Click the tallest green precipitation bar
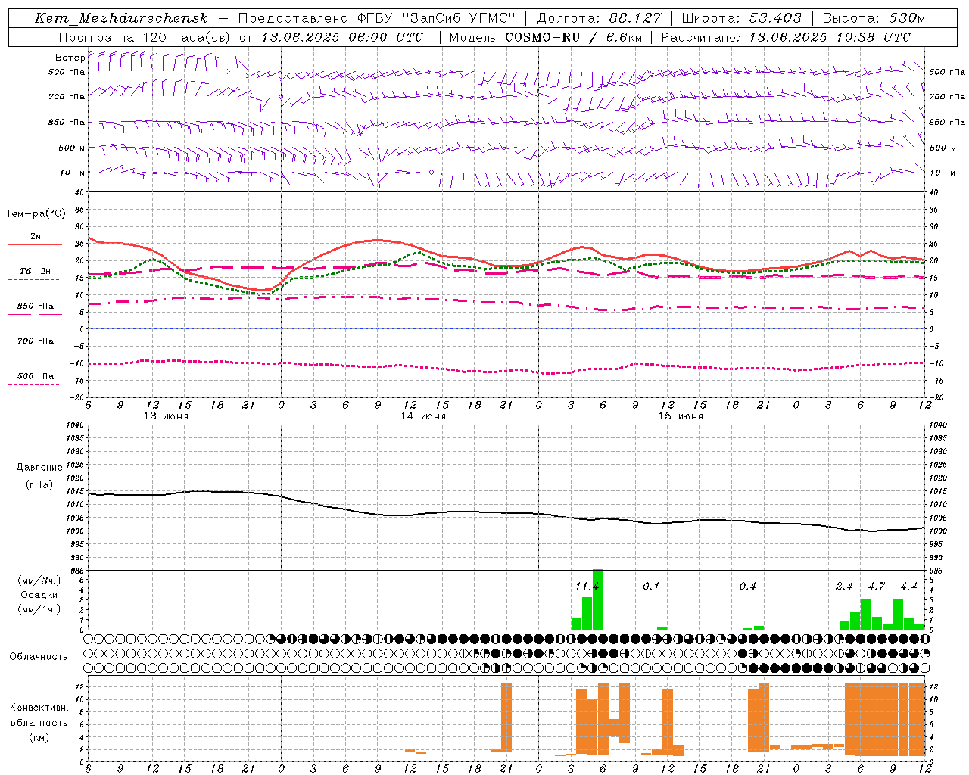This screenshot has width=969, height=775. point(597,599)
